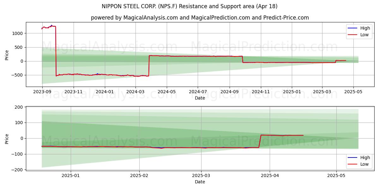Click the '2025-04' x-axis label in bottom chart

(x=269, y=176)
